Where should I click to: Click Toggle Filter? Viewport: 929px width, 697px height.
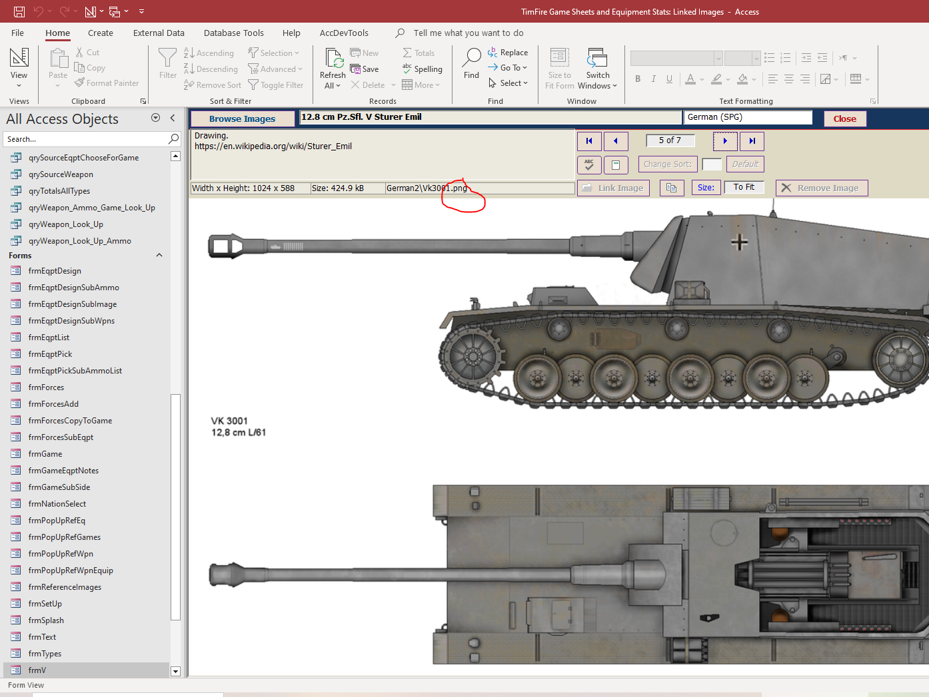click(x=275, y=85)
